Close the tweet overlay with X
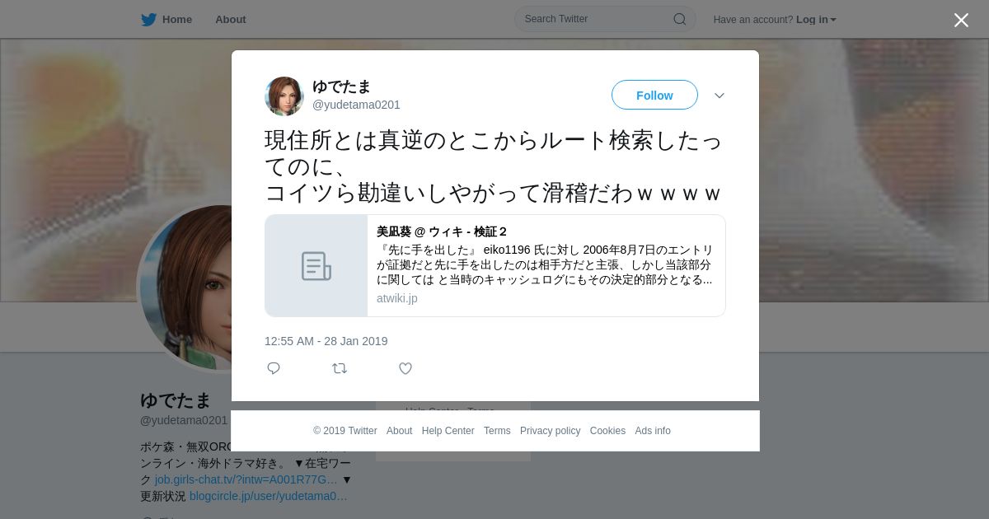Viewport: 989px width, 519px height. 961,20
